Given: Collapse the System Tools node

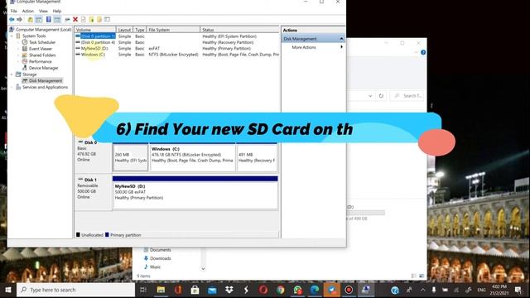Looking at the screenshot, I should click(12, 36).
